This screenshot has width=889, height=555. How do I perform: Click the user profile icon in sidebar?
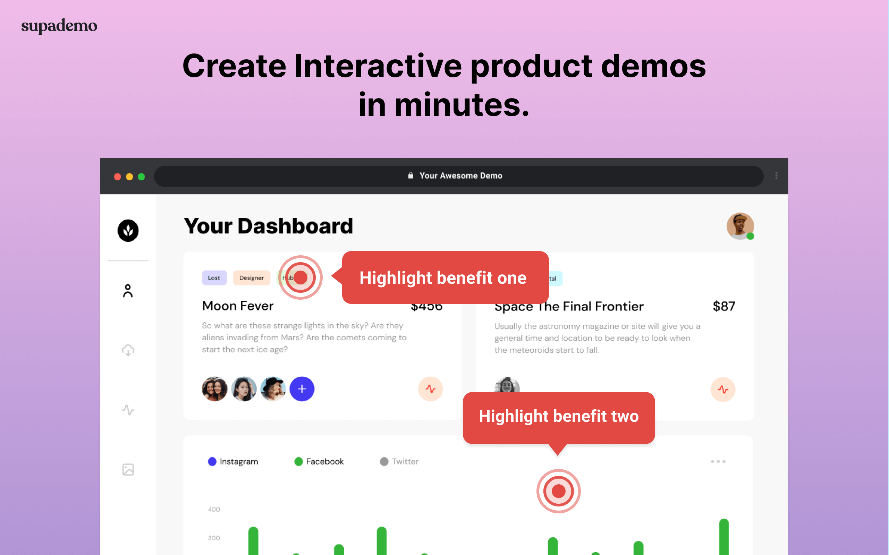click(127, 290)
